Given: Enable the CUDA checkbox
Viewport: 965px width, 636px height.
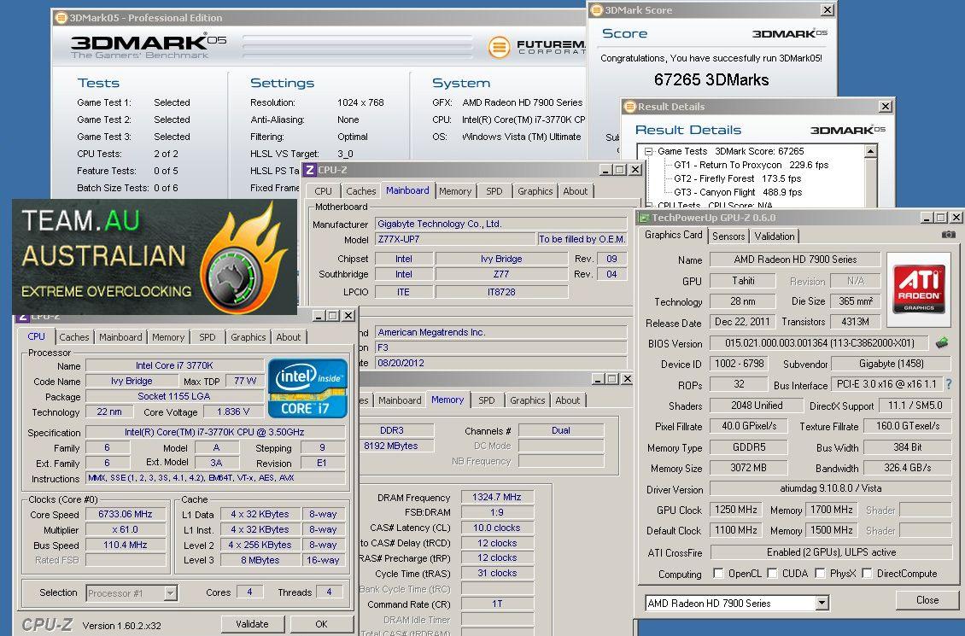Looking at the screenshot, I should [x=772, y=574].
